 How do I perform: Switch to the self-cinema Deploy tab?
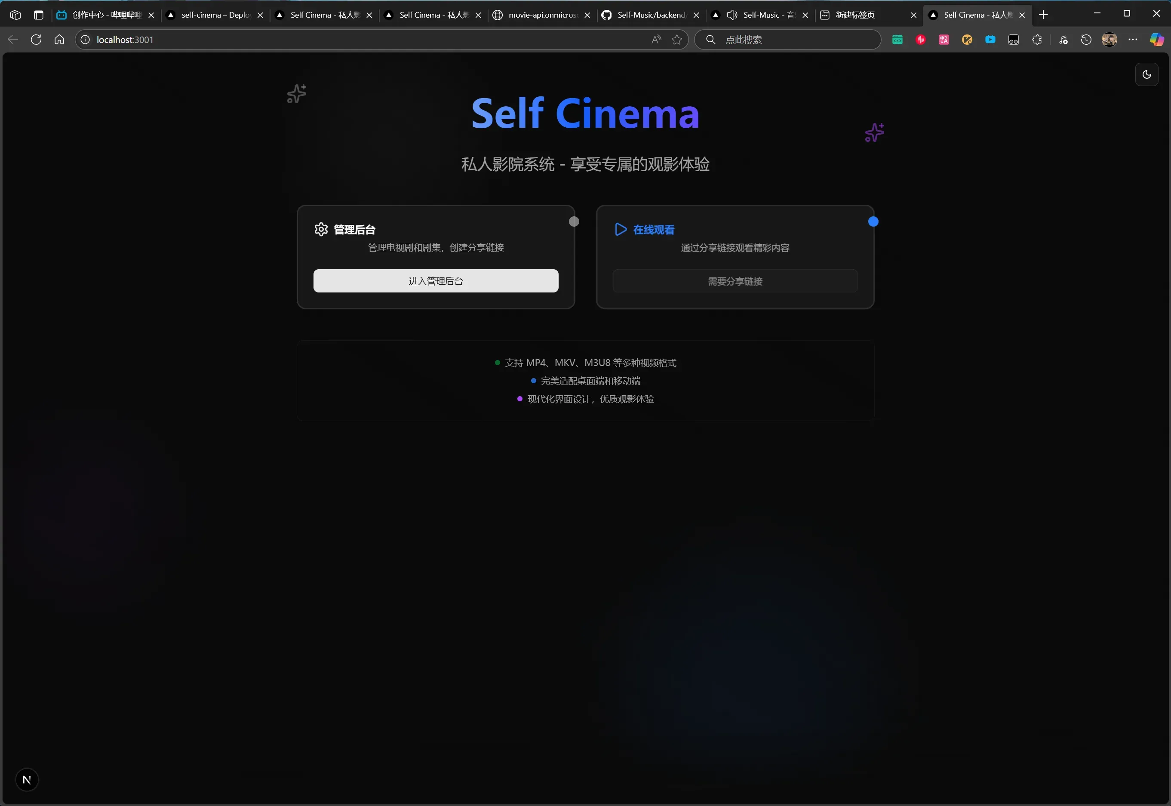click(215, 15)
